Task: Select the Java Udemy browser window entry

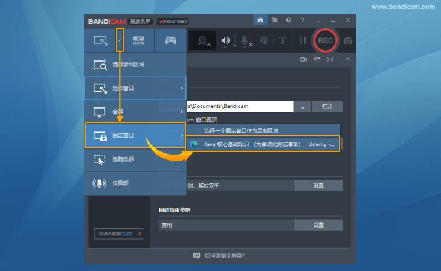Action: [x=263, y=144]
